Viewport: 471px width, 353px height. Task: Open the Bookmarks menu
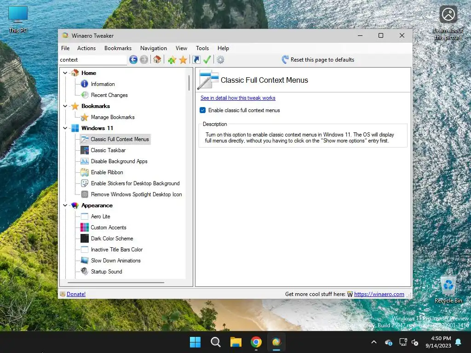pos(118,48)
